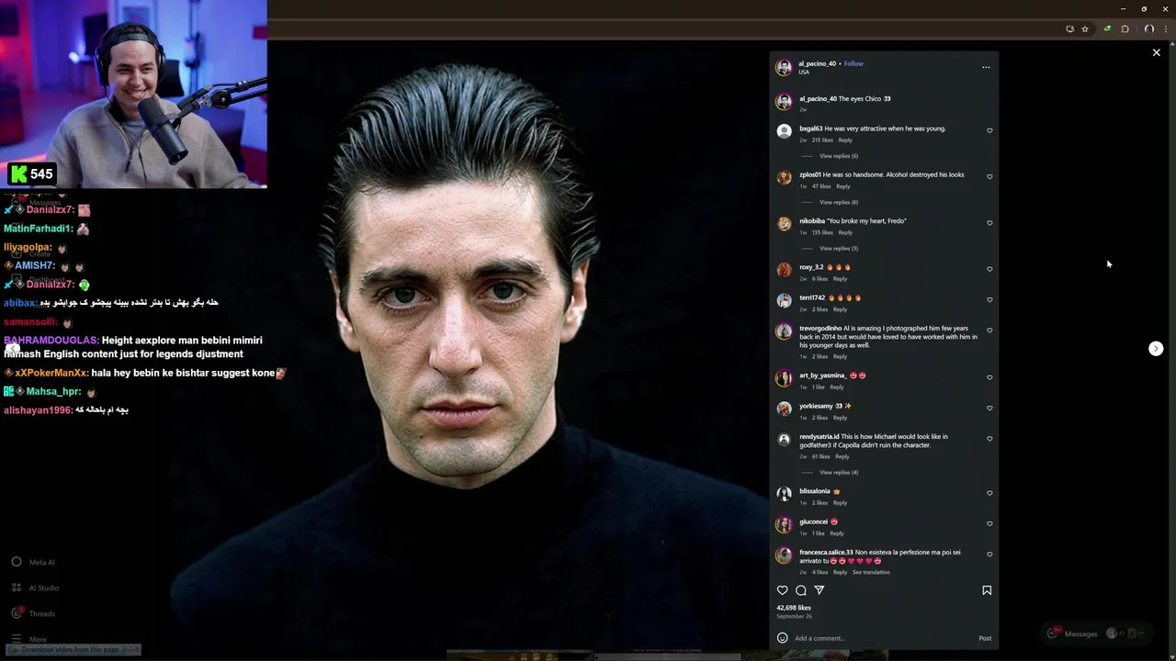Like nikobiba's comment
Image resolution: width=1176 pixels, height=661 pixels.
[x=989, y=222]
